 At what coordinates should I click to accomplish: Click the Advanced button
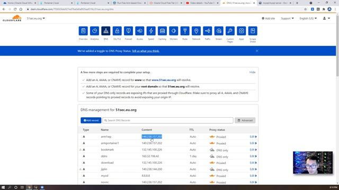tap(245, 120)
